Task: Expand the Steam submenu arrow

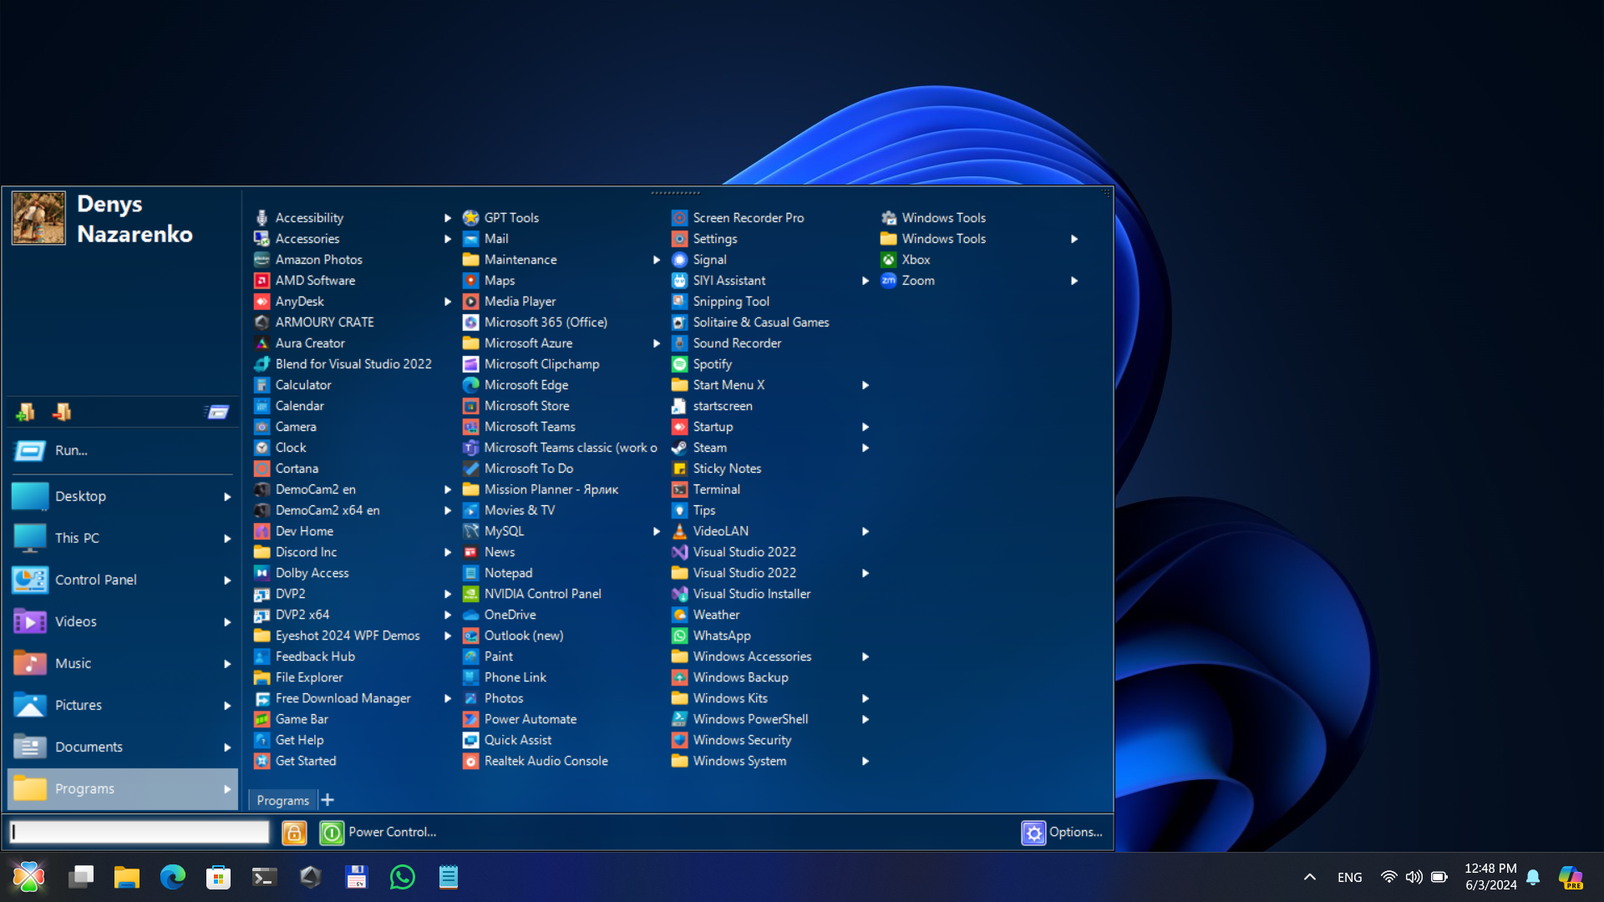Action: point(865,448)
